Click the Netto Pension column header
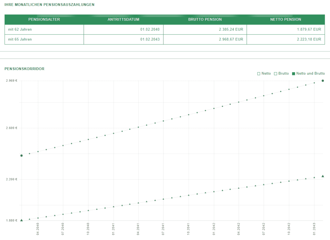Image resolution: width=330 pixels, height=240 pixels. pyautogui.click(x=286, y=20)
